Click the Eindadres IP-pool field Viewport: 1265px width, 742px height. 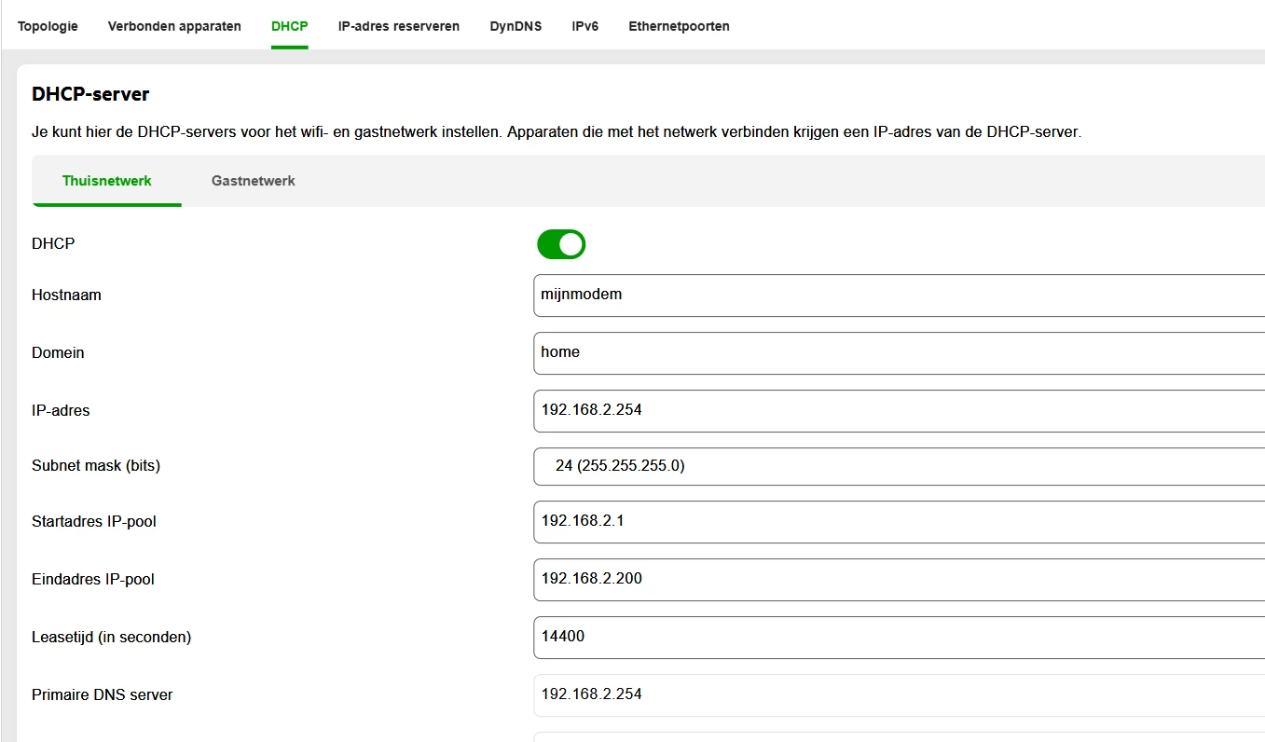click(900, 580)
